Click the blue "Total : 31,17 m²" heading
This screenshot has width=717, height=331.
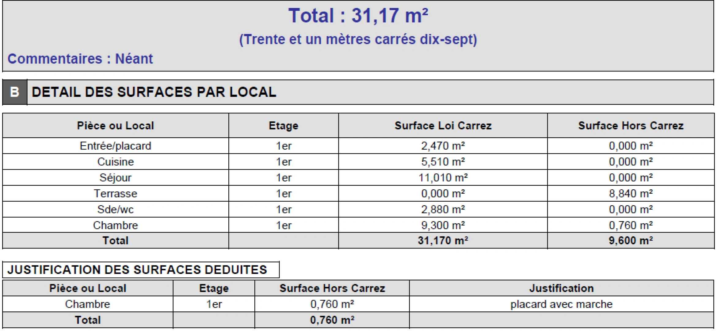358,16
